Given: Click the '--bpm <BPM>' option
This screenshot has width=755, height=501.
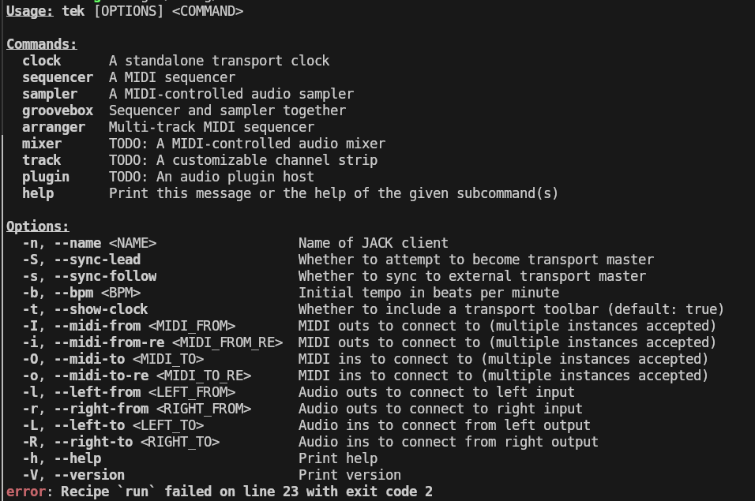Looking at the screenshot, I should 97,293.
